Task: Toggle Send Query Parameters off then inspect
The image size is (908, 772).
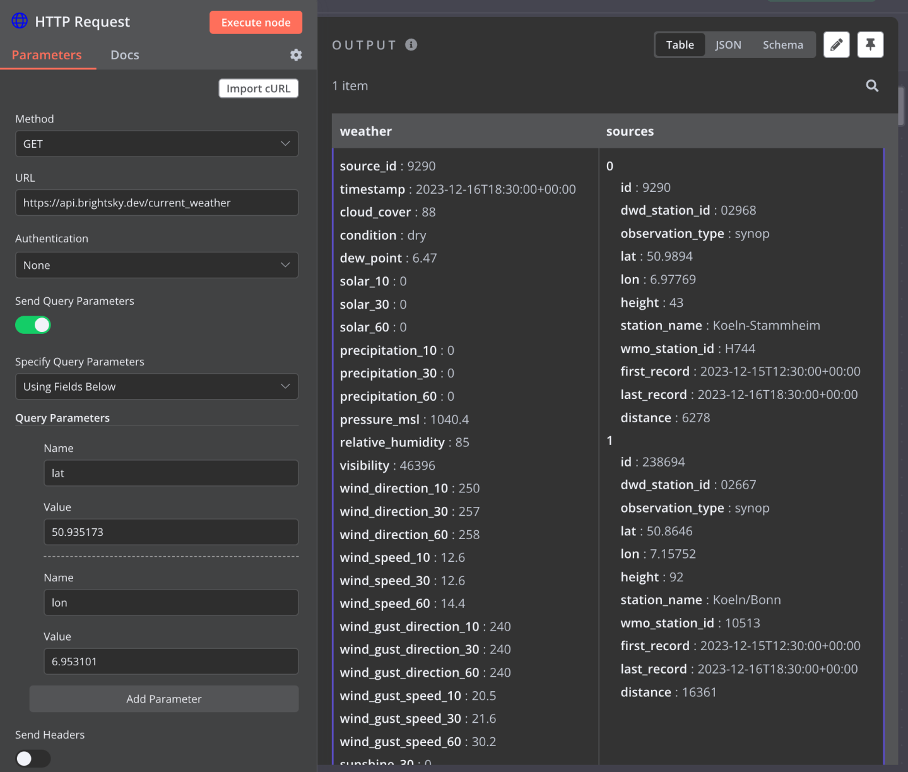Action: pyautogui.click(x=33, y=324)
